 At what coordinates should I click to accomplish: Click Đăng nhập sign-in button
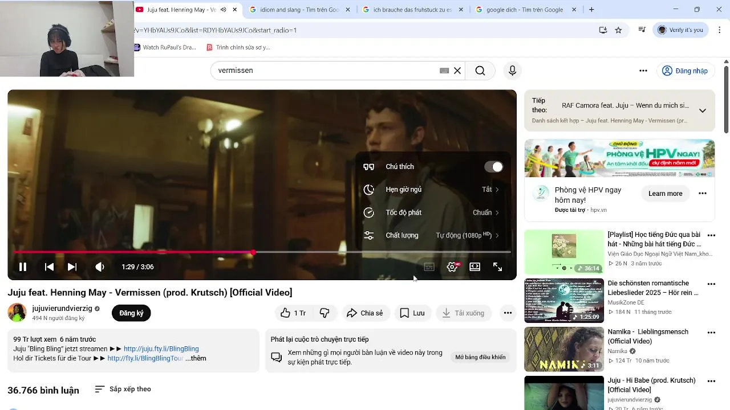tap(684, 71)
